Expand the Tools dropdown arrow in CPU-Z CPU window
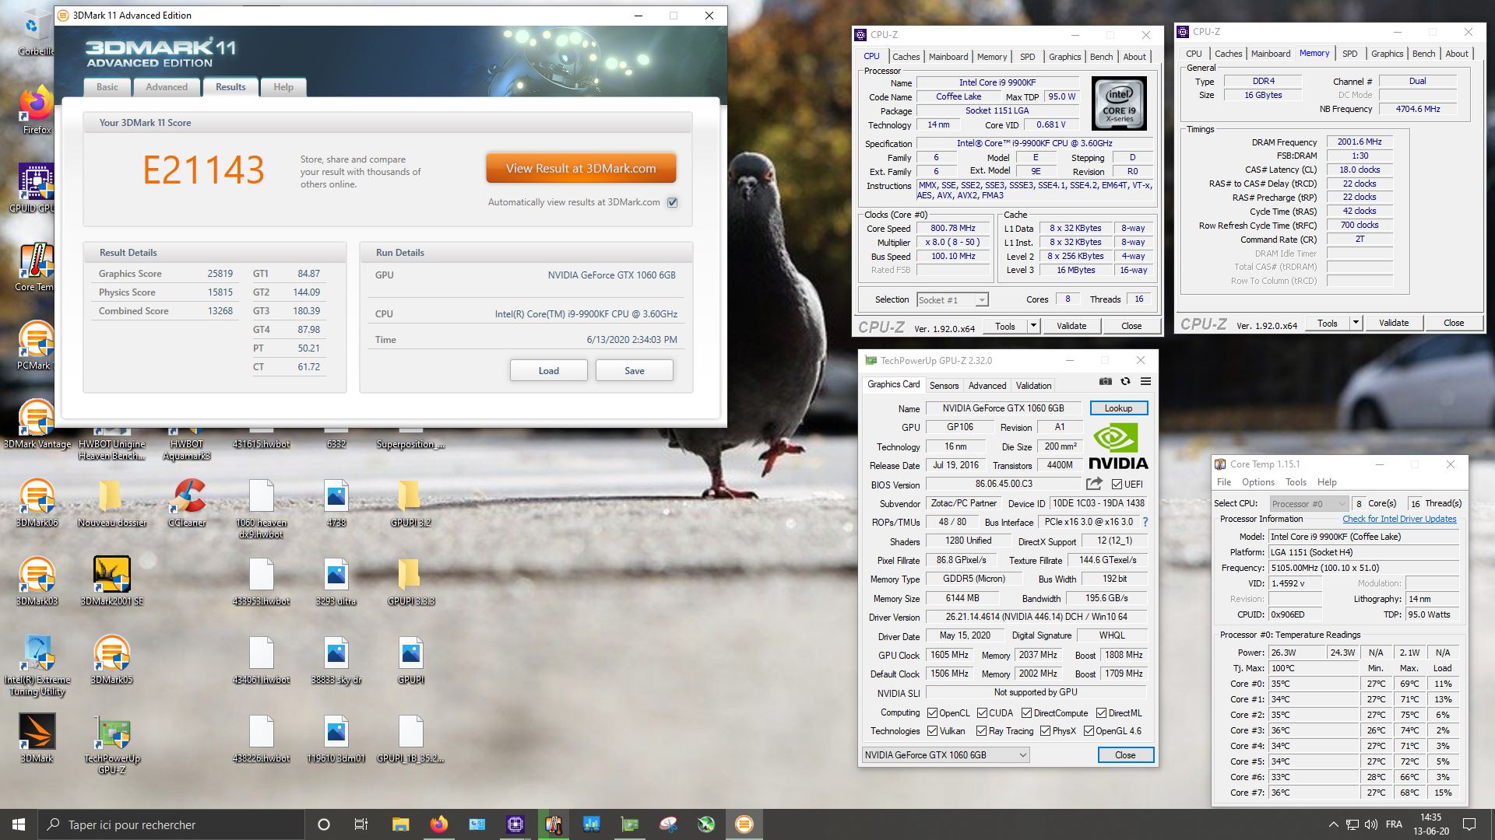 pyautogui.click(x=1033, y=326)
